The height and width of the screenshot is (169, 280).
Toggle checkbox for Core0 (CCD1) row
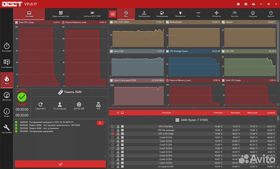click(x=112, y=138)
